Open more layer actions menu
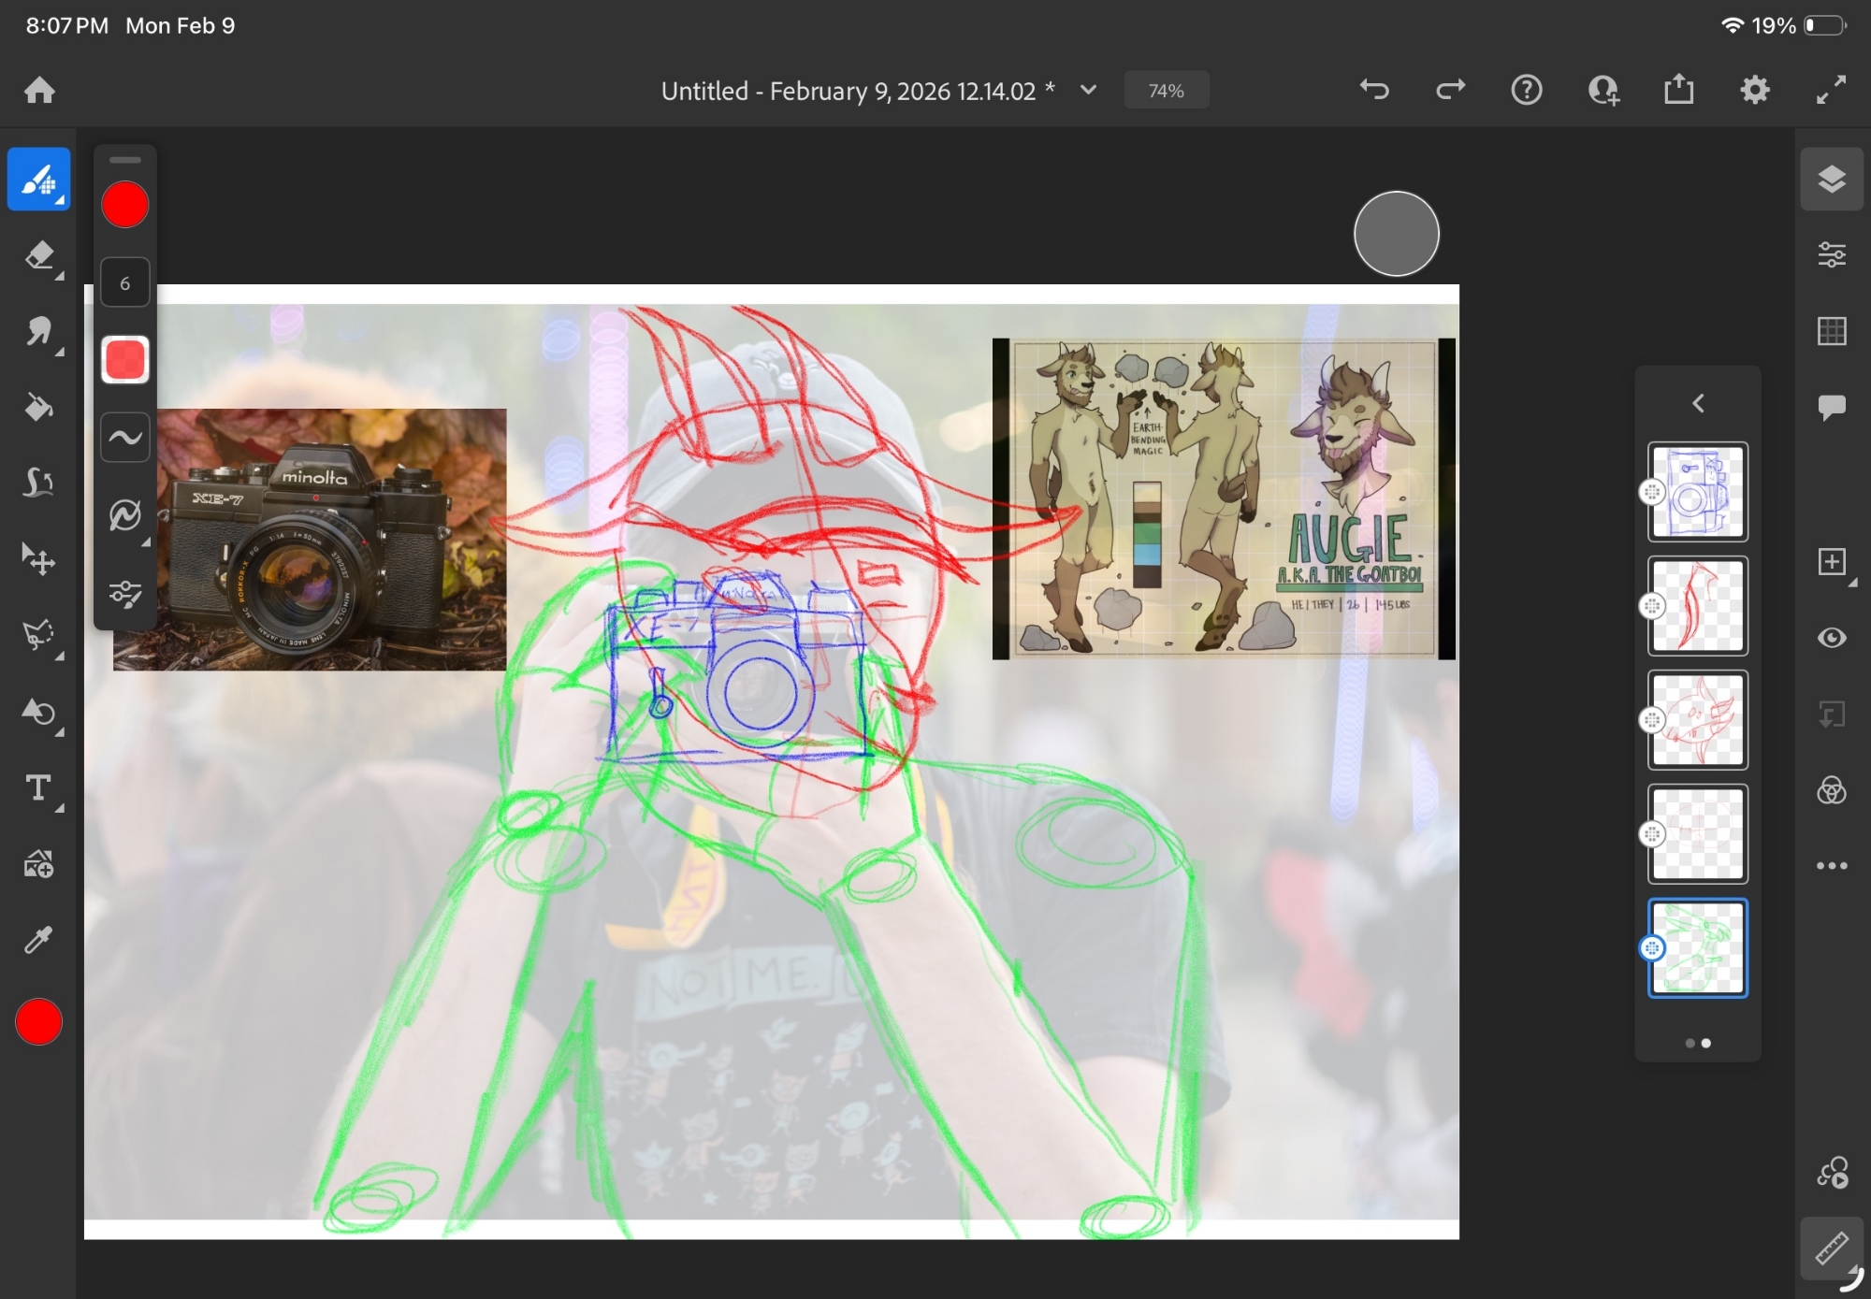 coord(1831,866)
